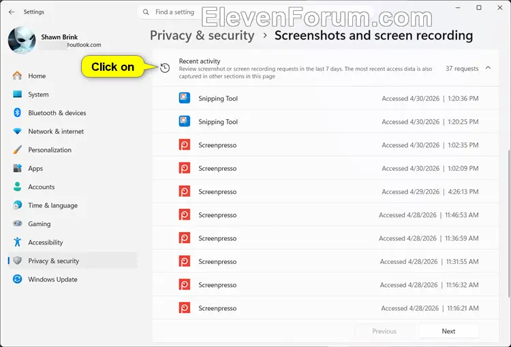Screen dimensions: 511x347
Task: Go to next page of requests
Action: coord(448,331)
